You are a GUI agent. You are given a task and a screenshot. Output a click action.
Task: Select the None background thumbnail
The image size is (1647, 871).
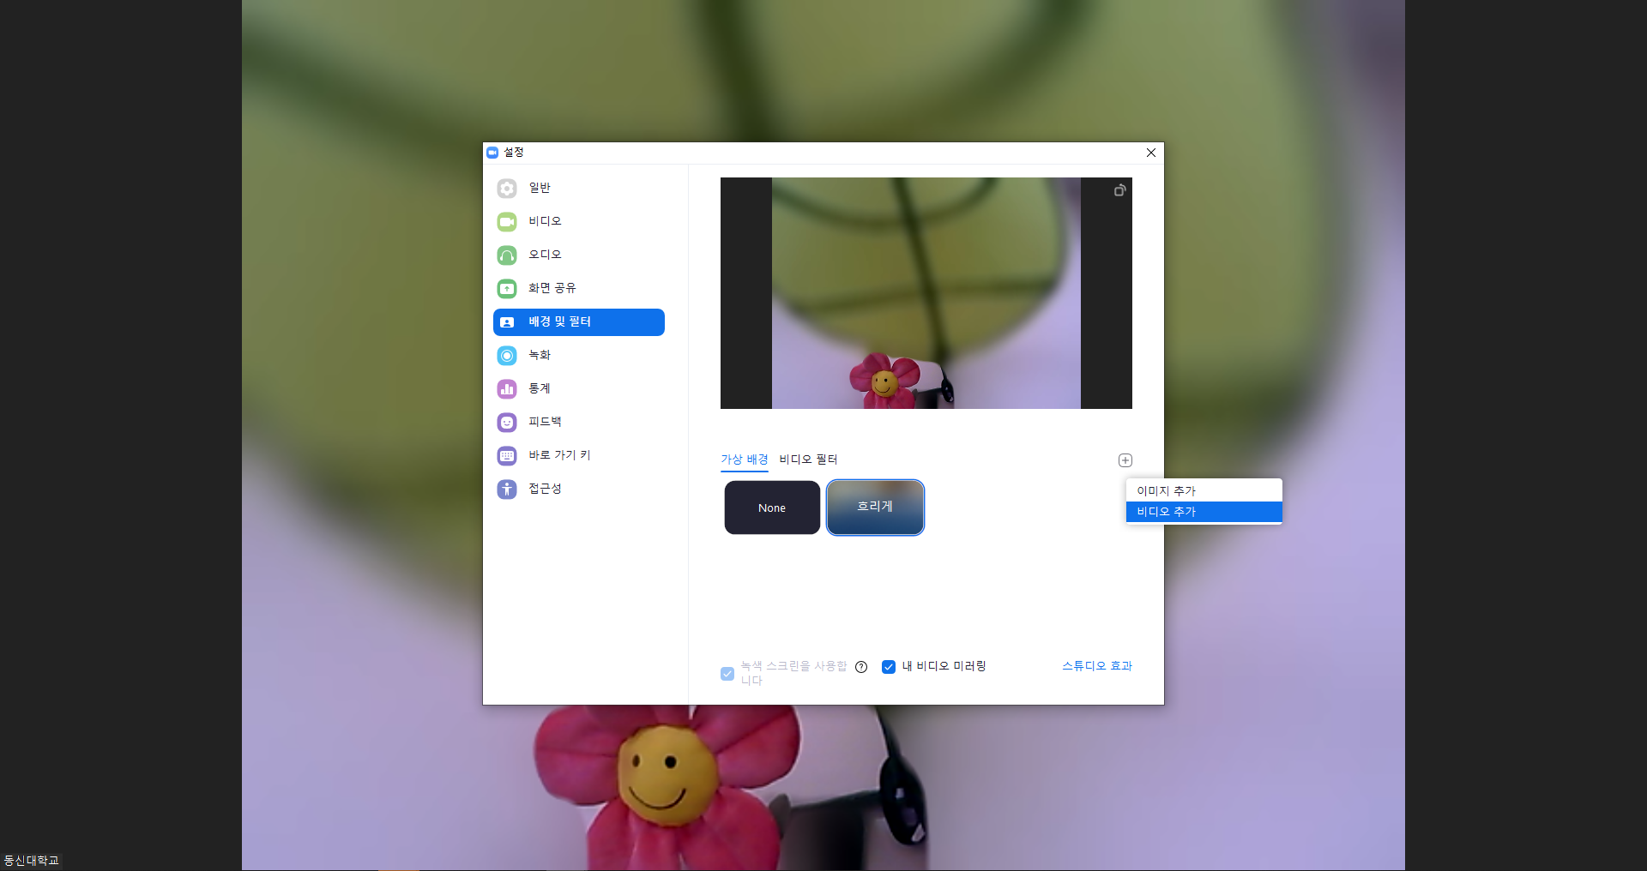772,508
